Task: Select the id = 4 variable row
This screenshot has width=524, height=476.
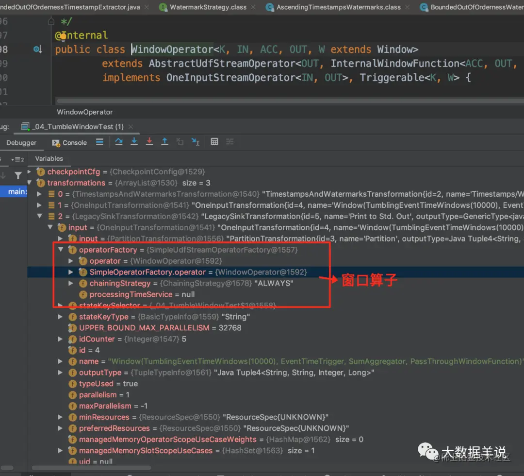Action: click(276, 350)
